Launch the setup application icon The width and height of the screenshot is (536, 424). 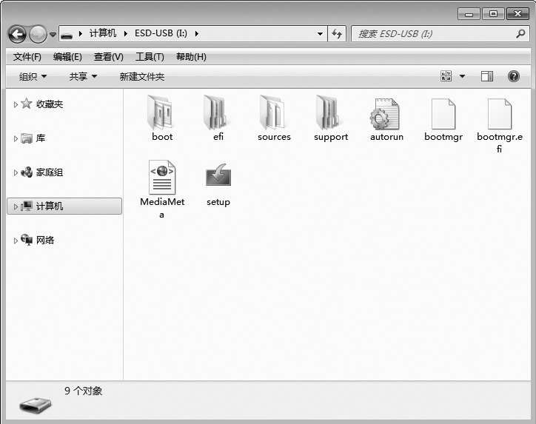click(x=218, y=178)
